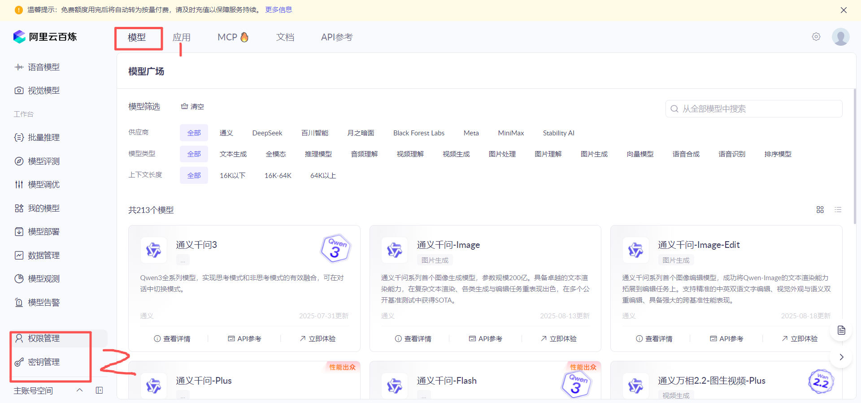Click the 权限管理 person icon

(x=19, y=338)
